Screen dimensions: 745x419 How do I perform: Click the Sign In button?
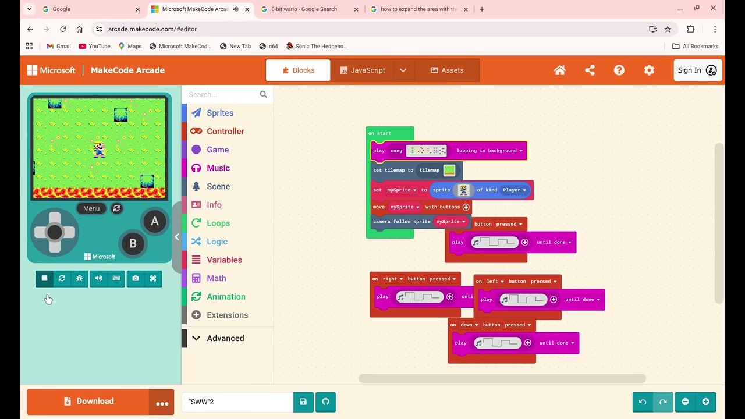click(697, 70)
